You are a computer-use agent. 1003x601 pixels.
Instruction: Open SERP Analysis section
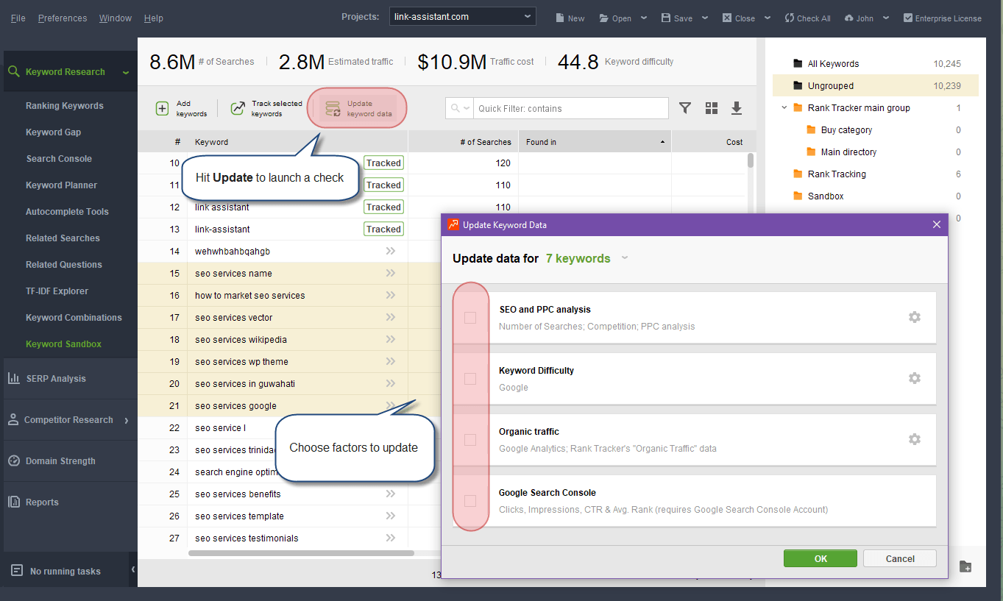tap(57, 379)
